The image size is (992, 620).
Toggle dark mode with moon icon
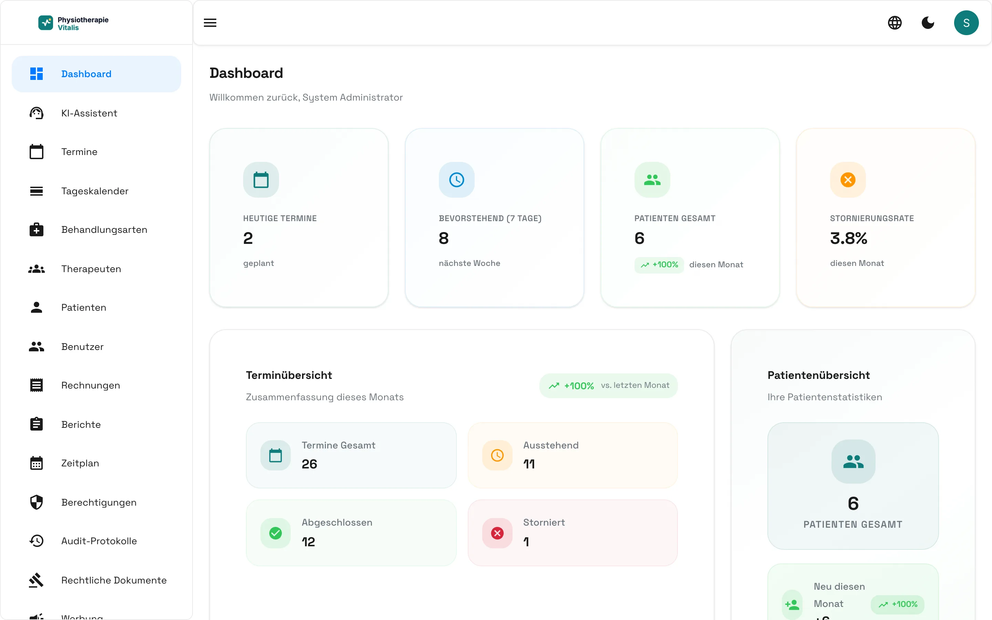[x=928, y=22]
